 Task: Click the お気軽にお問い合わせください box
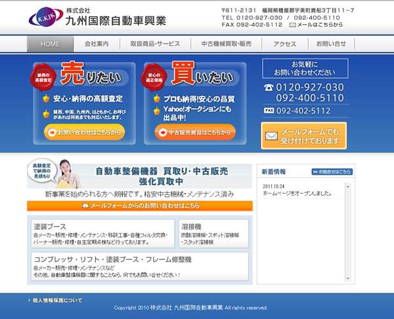tap(305, 68)
